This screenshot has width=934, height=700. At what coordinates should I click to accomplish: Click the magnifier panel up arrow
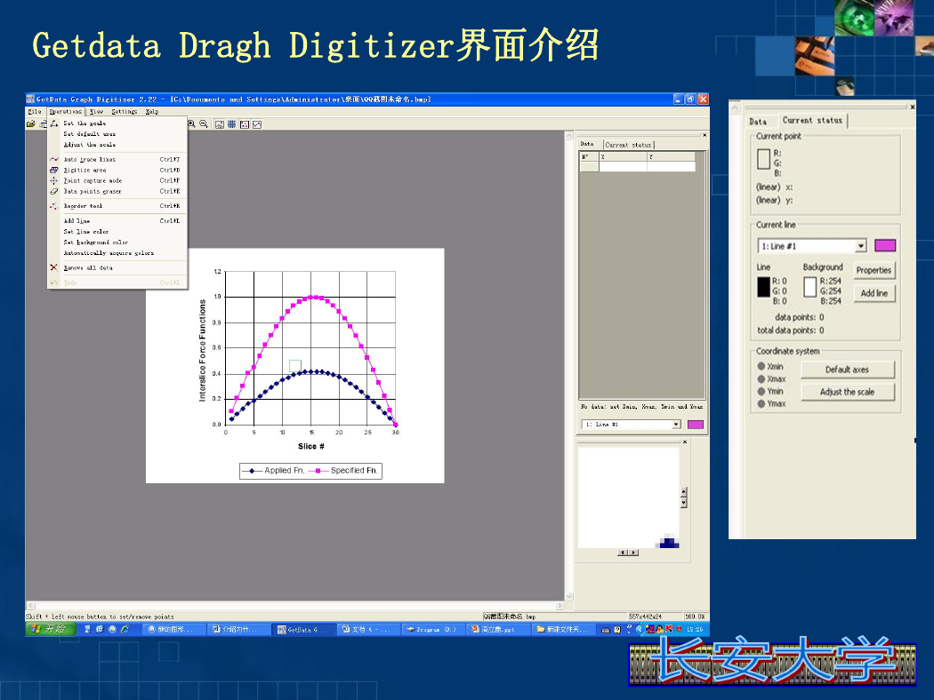click(x=684, y=492)
